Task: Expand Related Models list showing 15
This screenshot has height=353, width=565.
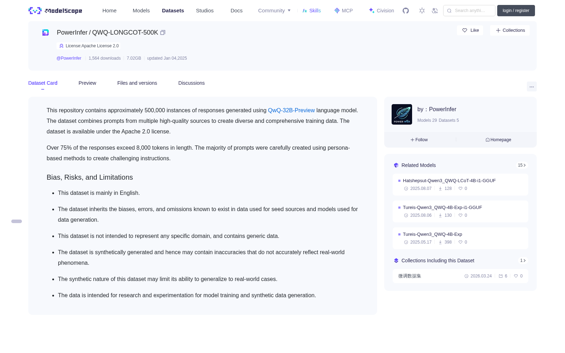Action: tap(522, 165)
